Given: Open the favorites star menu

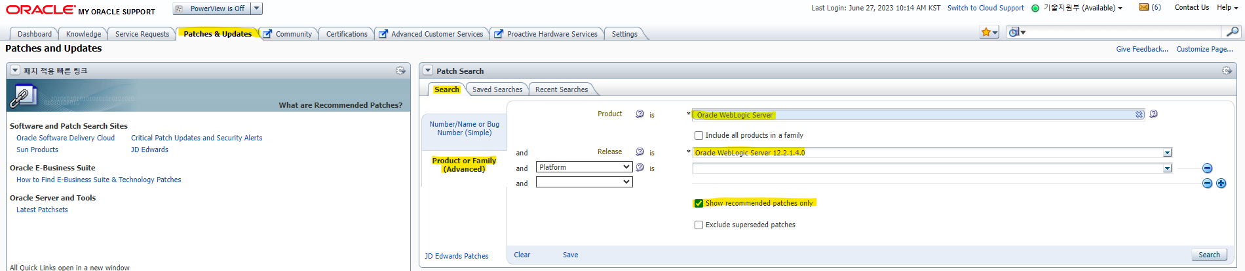Looking at the screenshot, I should coord(989,32).
